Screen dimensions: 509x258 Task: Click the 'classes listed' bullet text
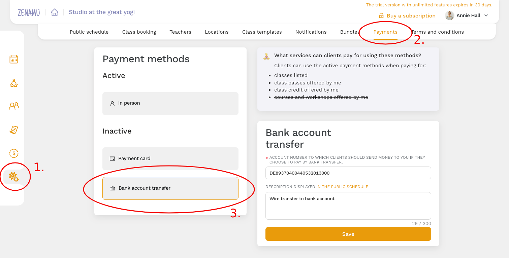tap(291, 75)
